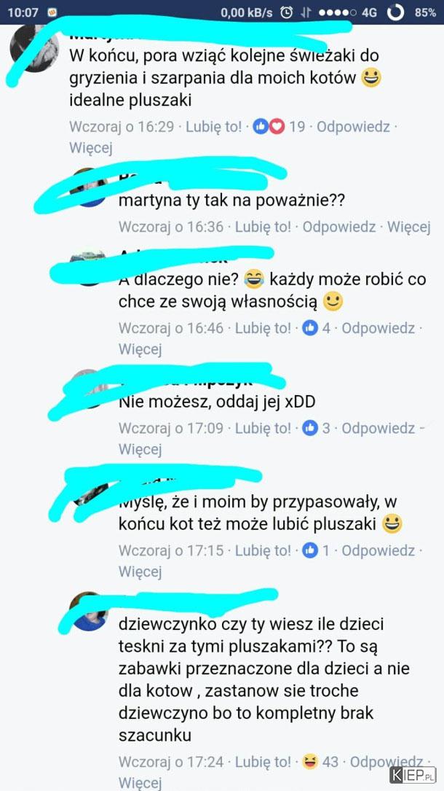Tap the thumbs-up icon on the 17:09 comment
This screenshot has height=791, width=444.
(310, 428)
